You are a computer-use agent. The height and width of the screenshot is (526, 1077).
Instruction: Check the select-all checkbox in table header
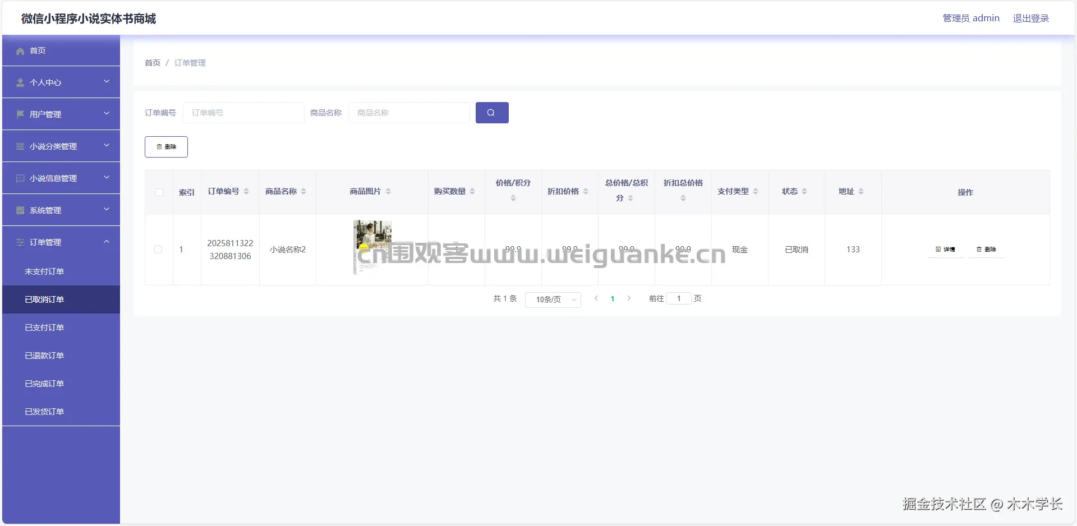coord(159,192)
